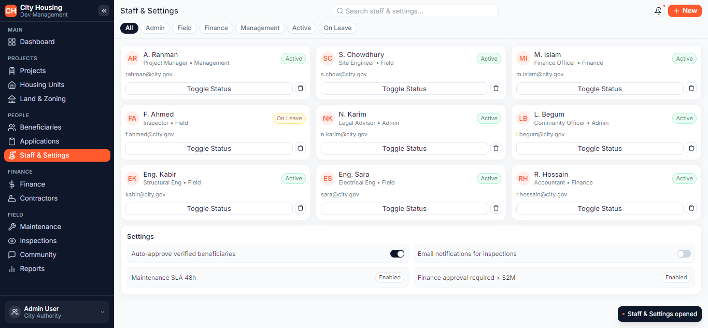Click the search staff & settings field
The image size is (708, 328).
(416, 11)
